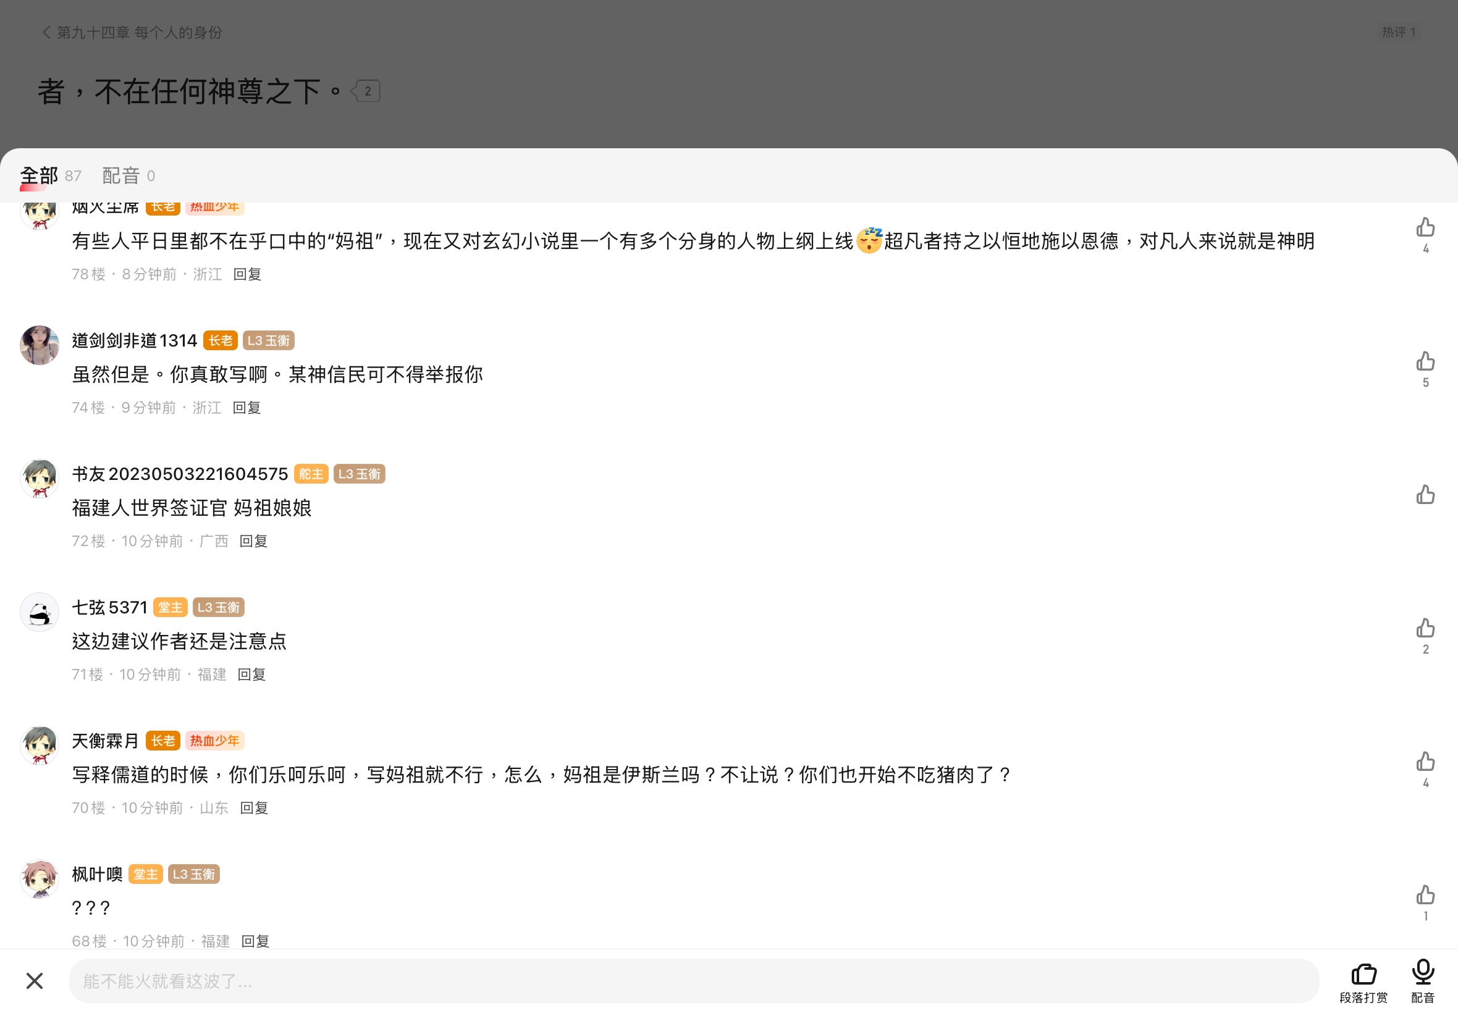Open username 天衡霖月

tap(106, 741)
